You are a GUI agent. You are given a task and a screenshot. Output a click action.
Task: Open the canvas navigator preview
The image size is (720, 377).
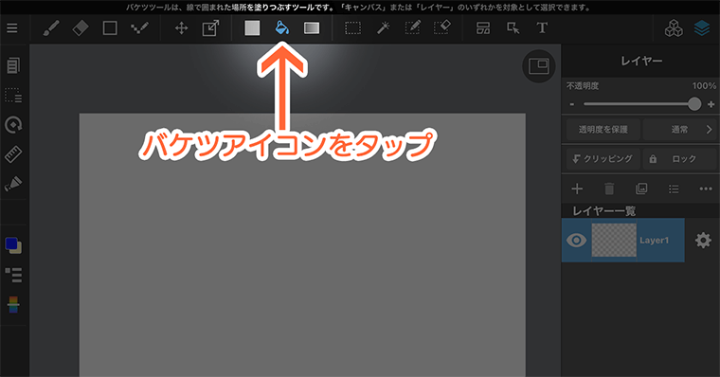pyautogui.click(x=539, y=66)
